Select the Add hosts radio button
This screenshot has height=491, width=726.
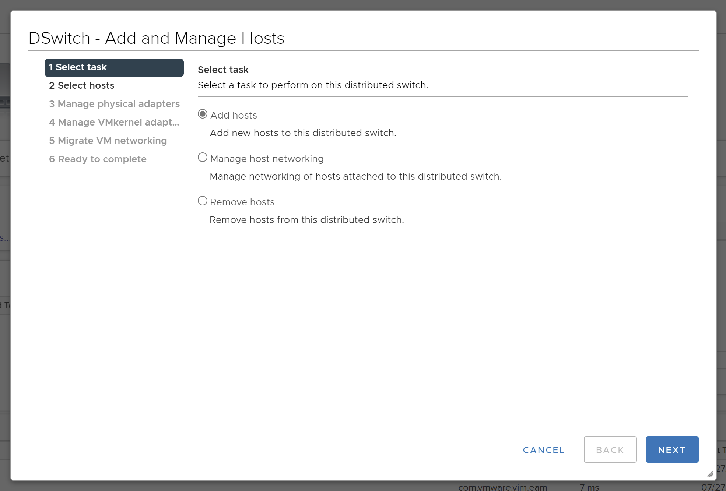point(203,114)
